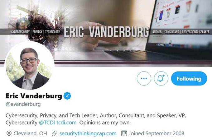Click the Eric Vanderburg display name
This screenshot has height=140, width=212.
pyautogui.click(x=34, y=96)
